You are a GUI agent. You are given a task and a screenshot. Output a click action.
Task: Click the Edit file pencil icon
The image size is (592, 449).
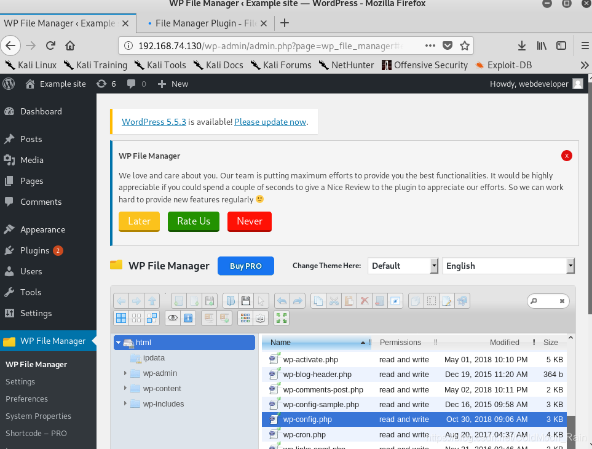[x=447, y=301]
